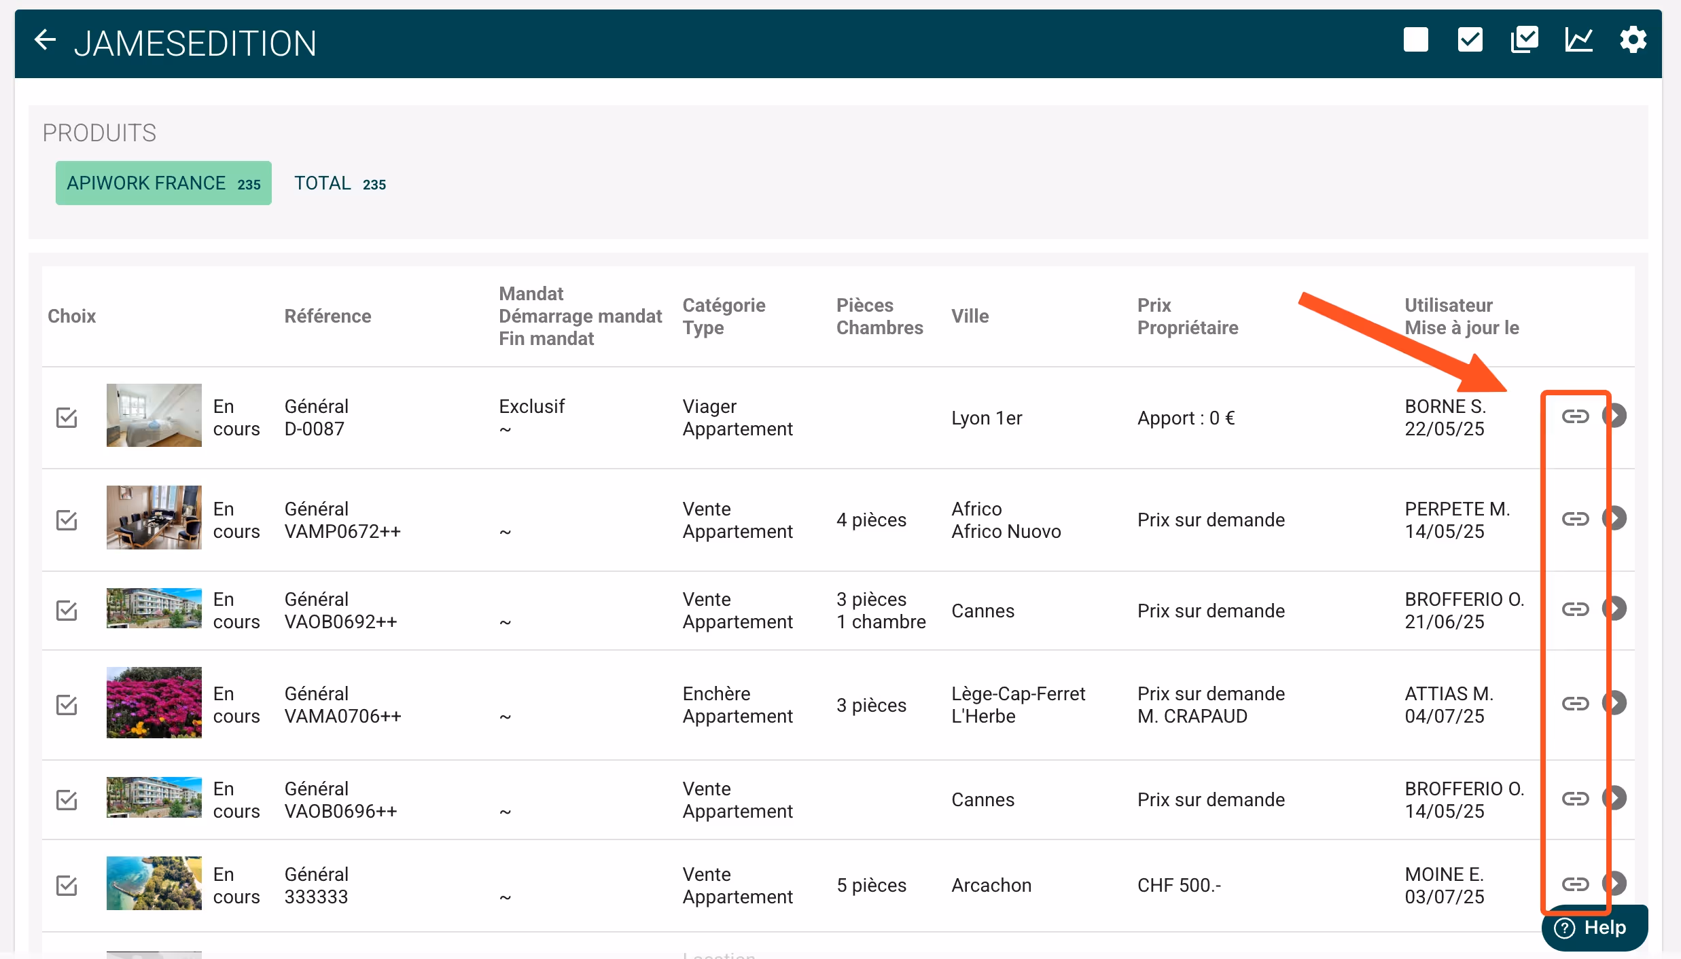The height and width of the screenshot is (959, 1681).
Task: Open the settings gear icon
Action: 1632,40
